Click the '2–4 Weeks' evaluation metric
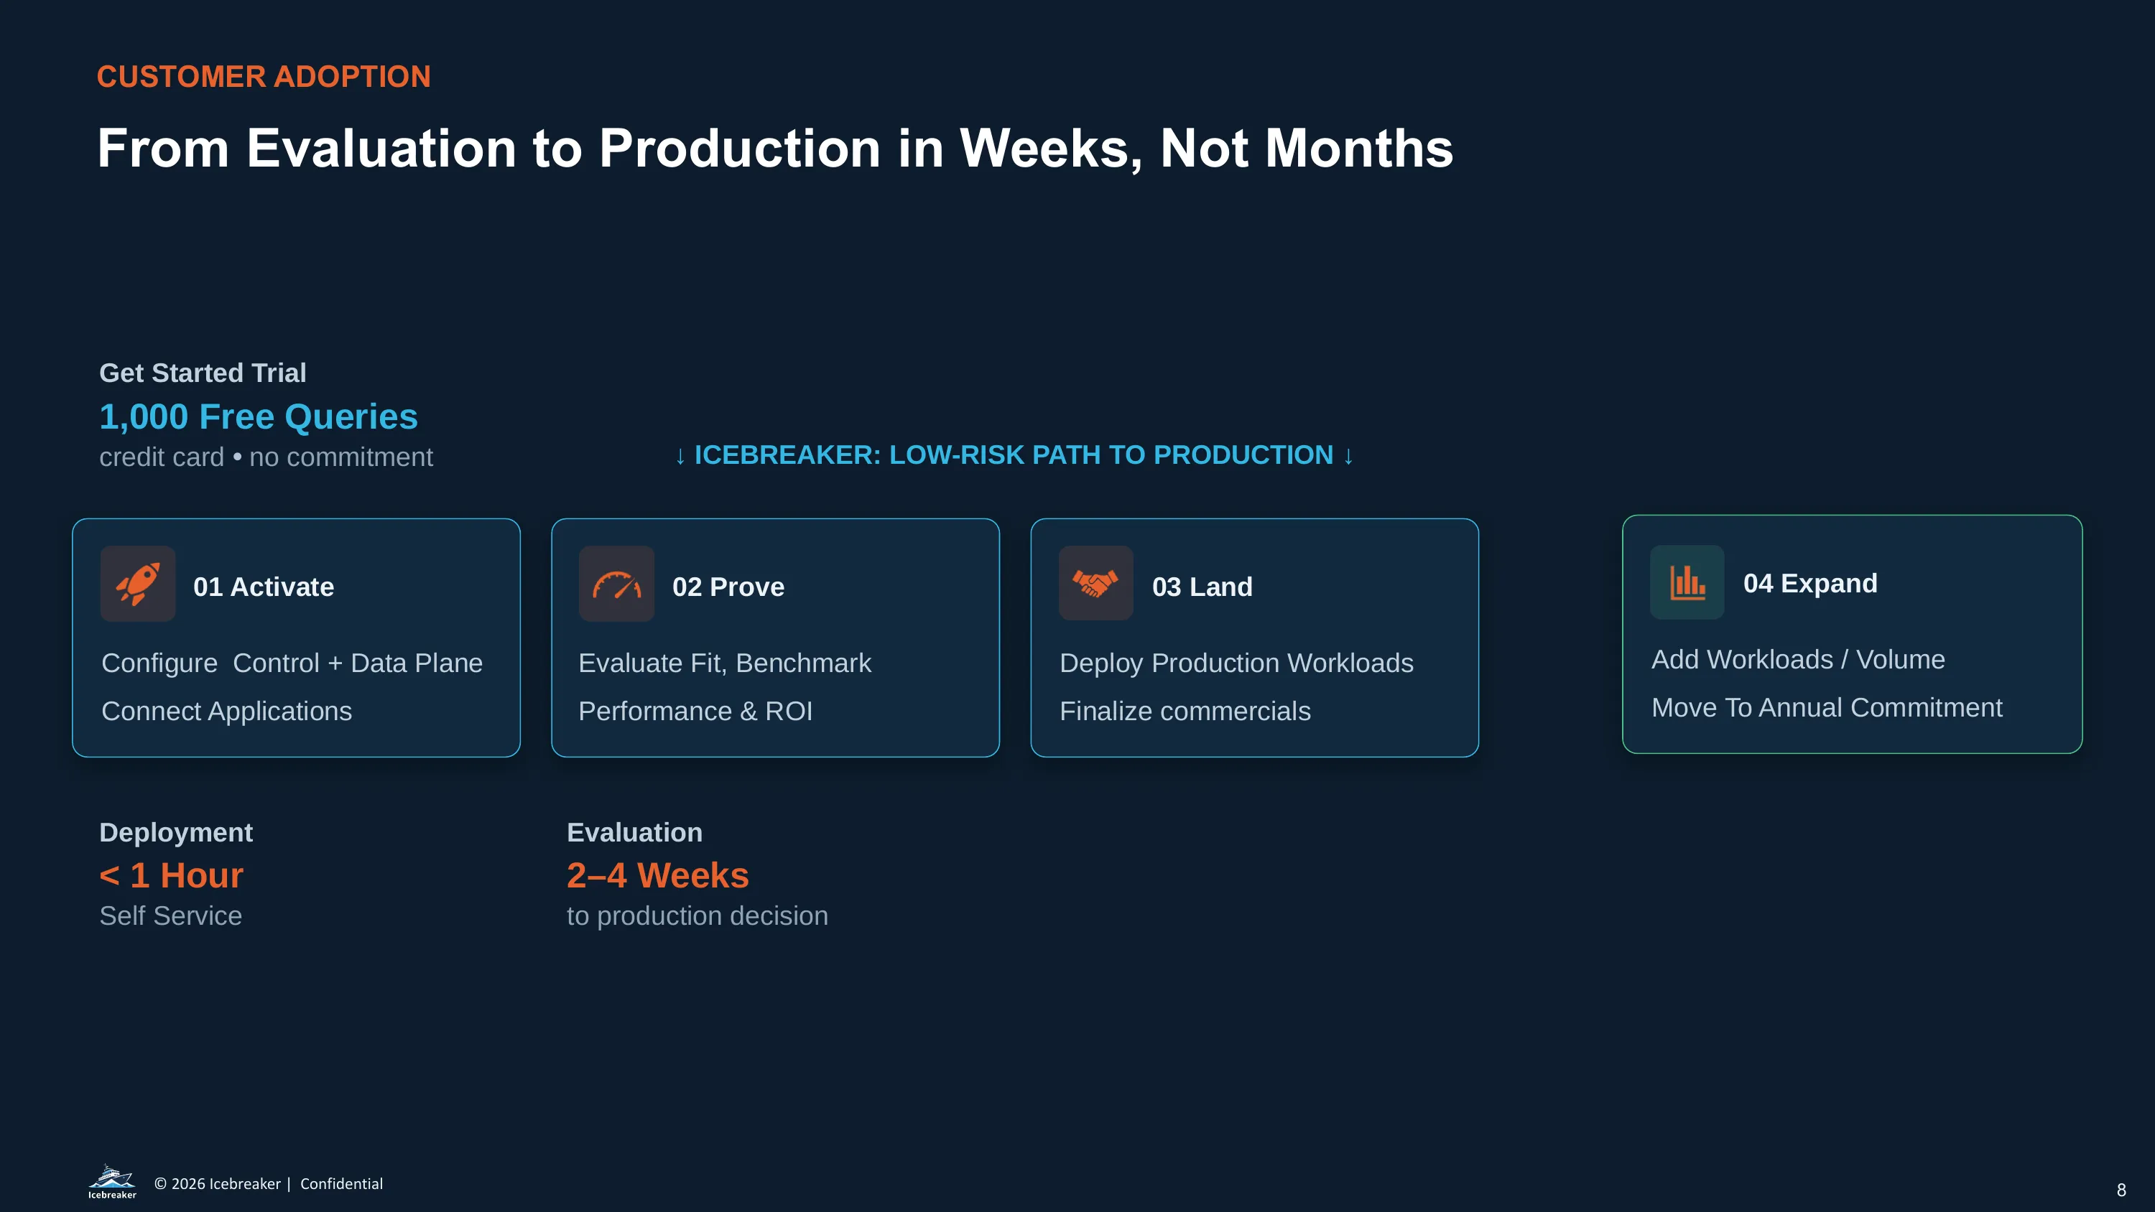This screenshot has width=2155, height=1212. coord(657,876)
